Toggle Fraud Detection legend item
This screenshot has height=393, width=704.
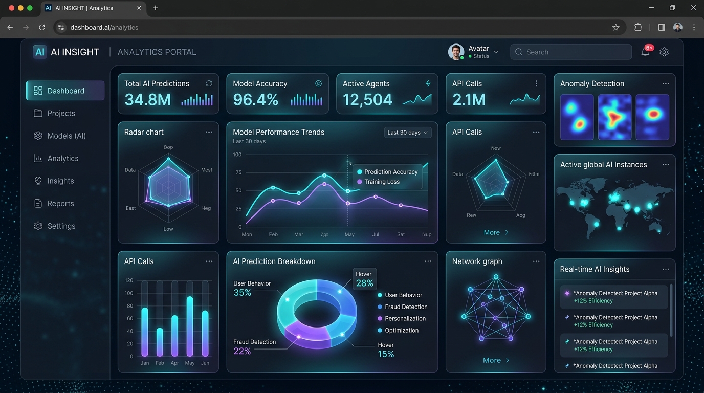(x=402, y=307)
